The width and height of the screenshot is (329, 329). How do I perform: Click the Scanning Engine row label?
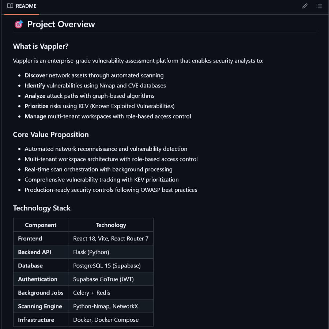click(40, 306)
